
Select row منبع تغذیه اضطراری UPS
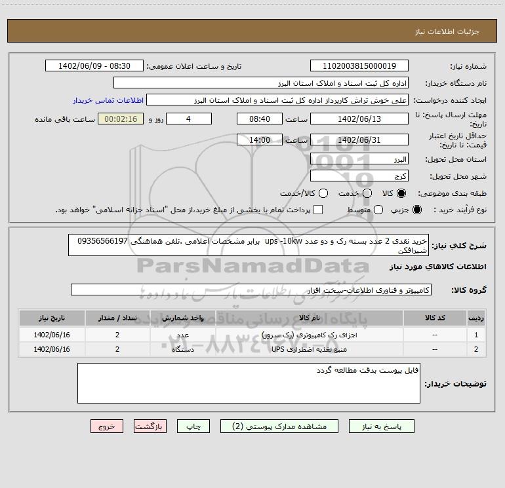pyautogui.click(x=253, y=349)
